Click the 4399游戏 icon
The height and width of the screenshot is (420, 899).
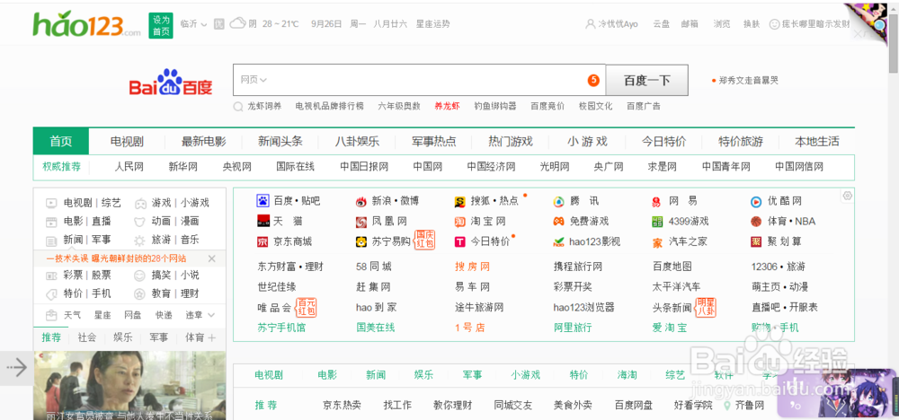(x=657, y=222)
